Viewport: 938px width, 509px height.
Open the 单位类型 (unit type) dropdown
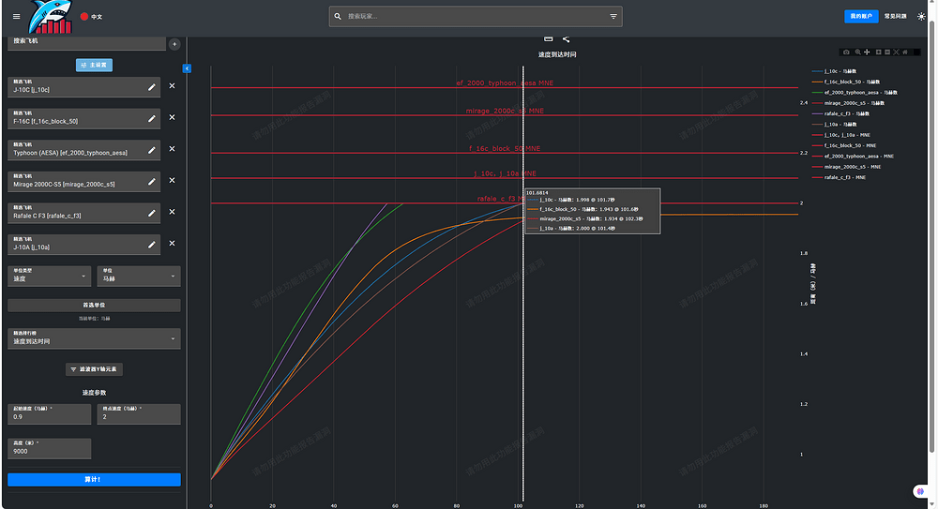coord(49,276)
